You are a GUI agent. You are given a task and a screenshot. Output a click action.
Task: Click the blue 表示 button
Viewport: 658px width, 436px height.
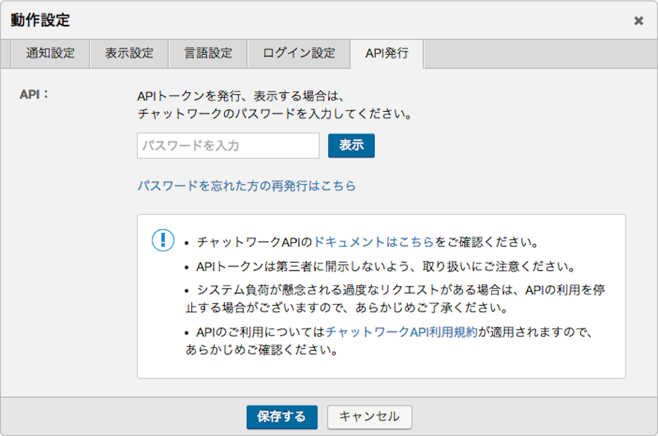351,146
